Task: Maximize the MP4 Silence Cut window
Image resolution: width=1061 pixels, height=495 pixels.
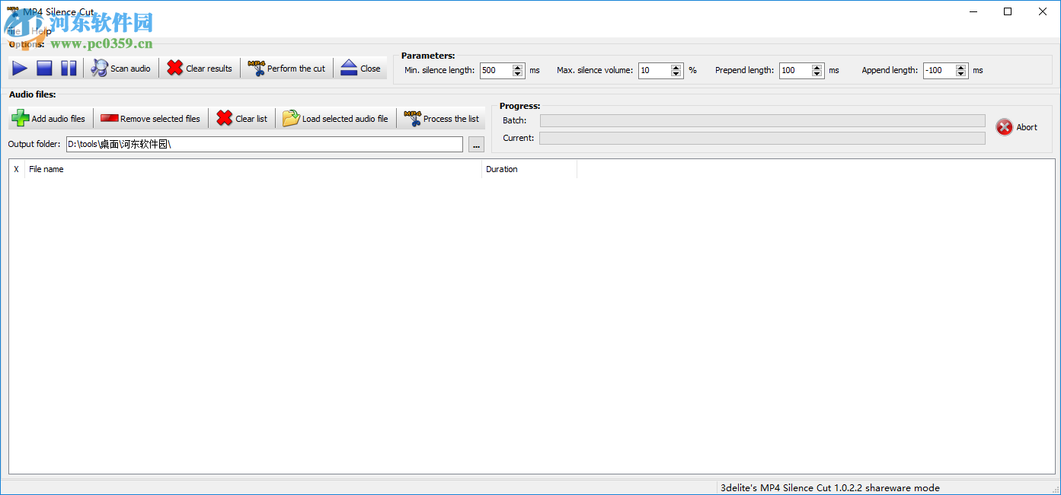Action: [x=1008, y=11]
